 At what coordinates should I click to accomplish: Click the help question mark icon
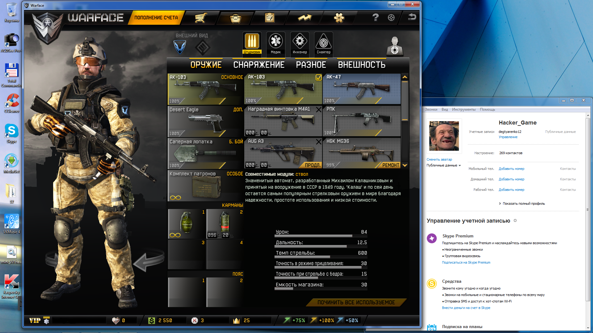point(375,18)
